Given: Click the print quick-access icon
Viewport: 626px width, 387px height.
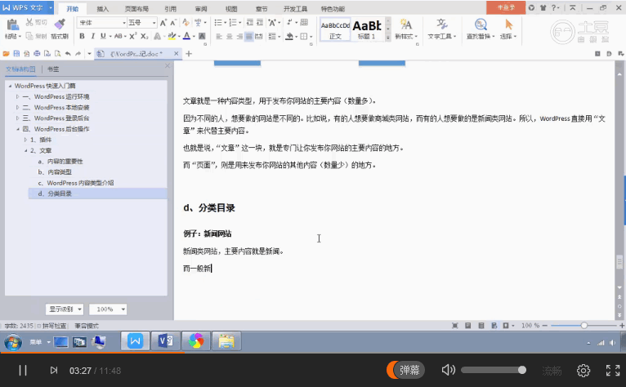Looking at the screenshot, I should click(x=37, y=53).
